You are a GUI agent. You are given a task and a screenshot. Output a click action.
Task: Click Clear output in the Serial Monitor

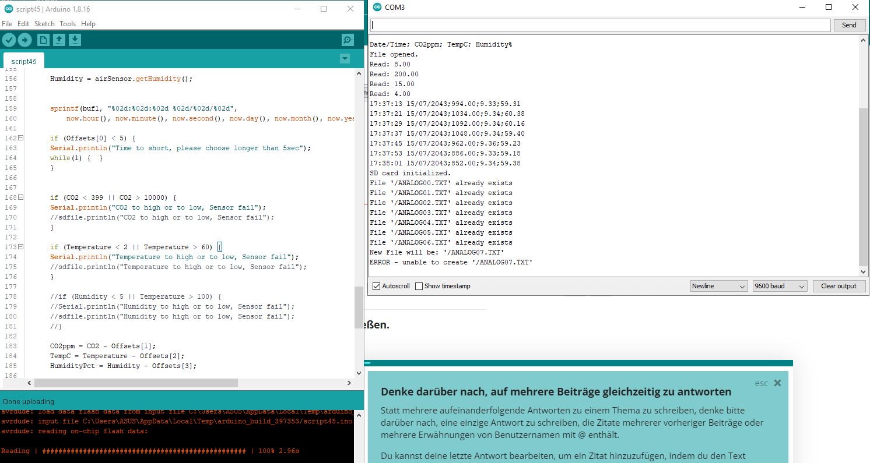(839, 286)
